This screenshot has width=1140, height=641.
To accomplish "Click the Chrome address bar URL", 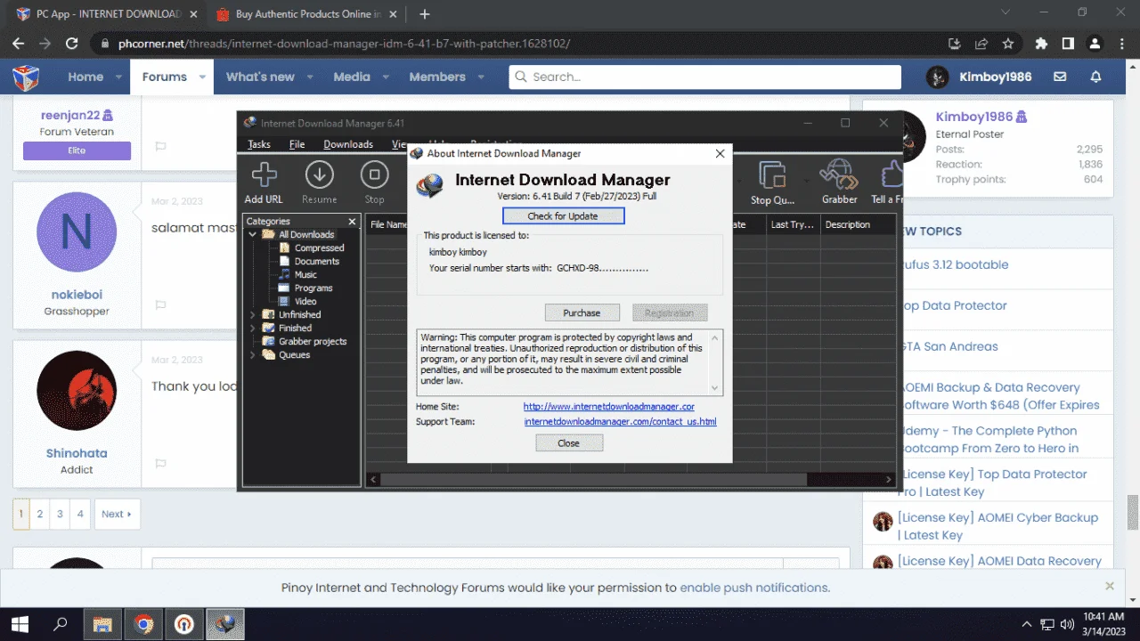I will 344,43.
